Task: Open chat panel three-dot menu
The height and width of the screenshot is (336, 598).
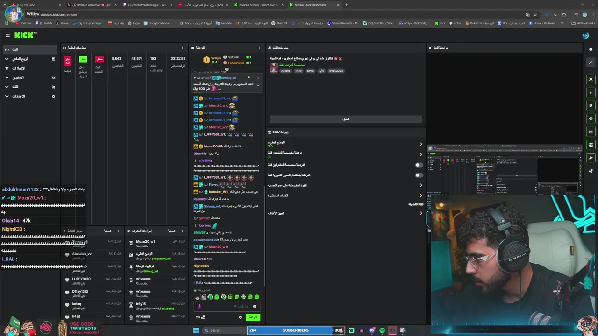Action: point(259,48)
